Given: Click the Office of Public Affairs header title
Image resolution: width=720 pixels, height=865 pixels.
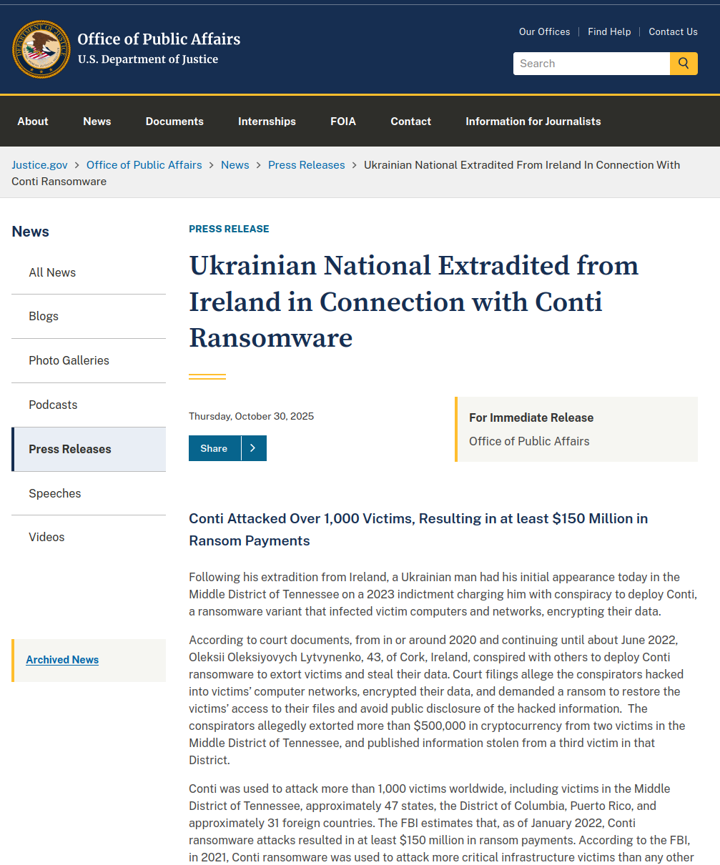Looking at the screenshot, I should [x=159, y=39].
